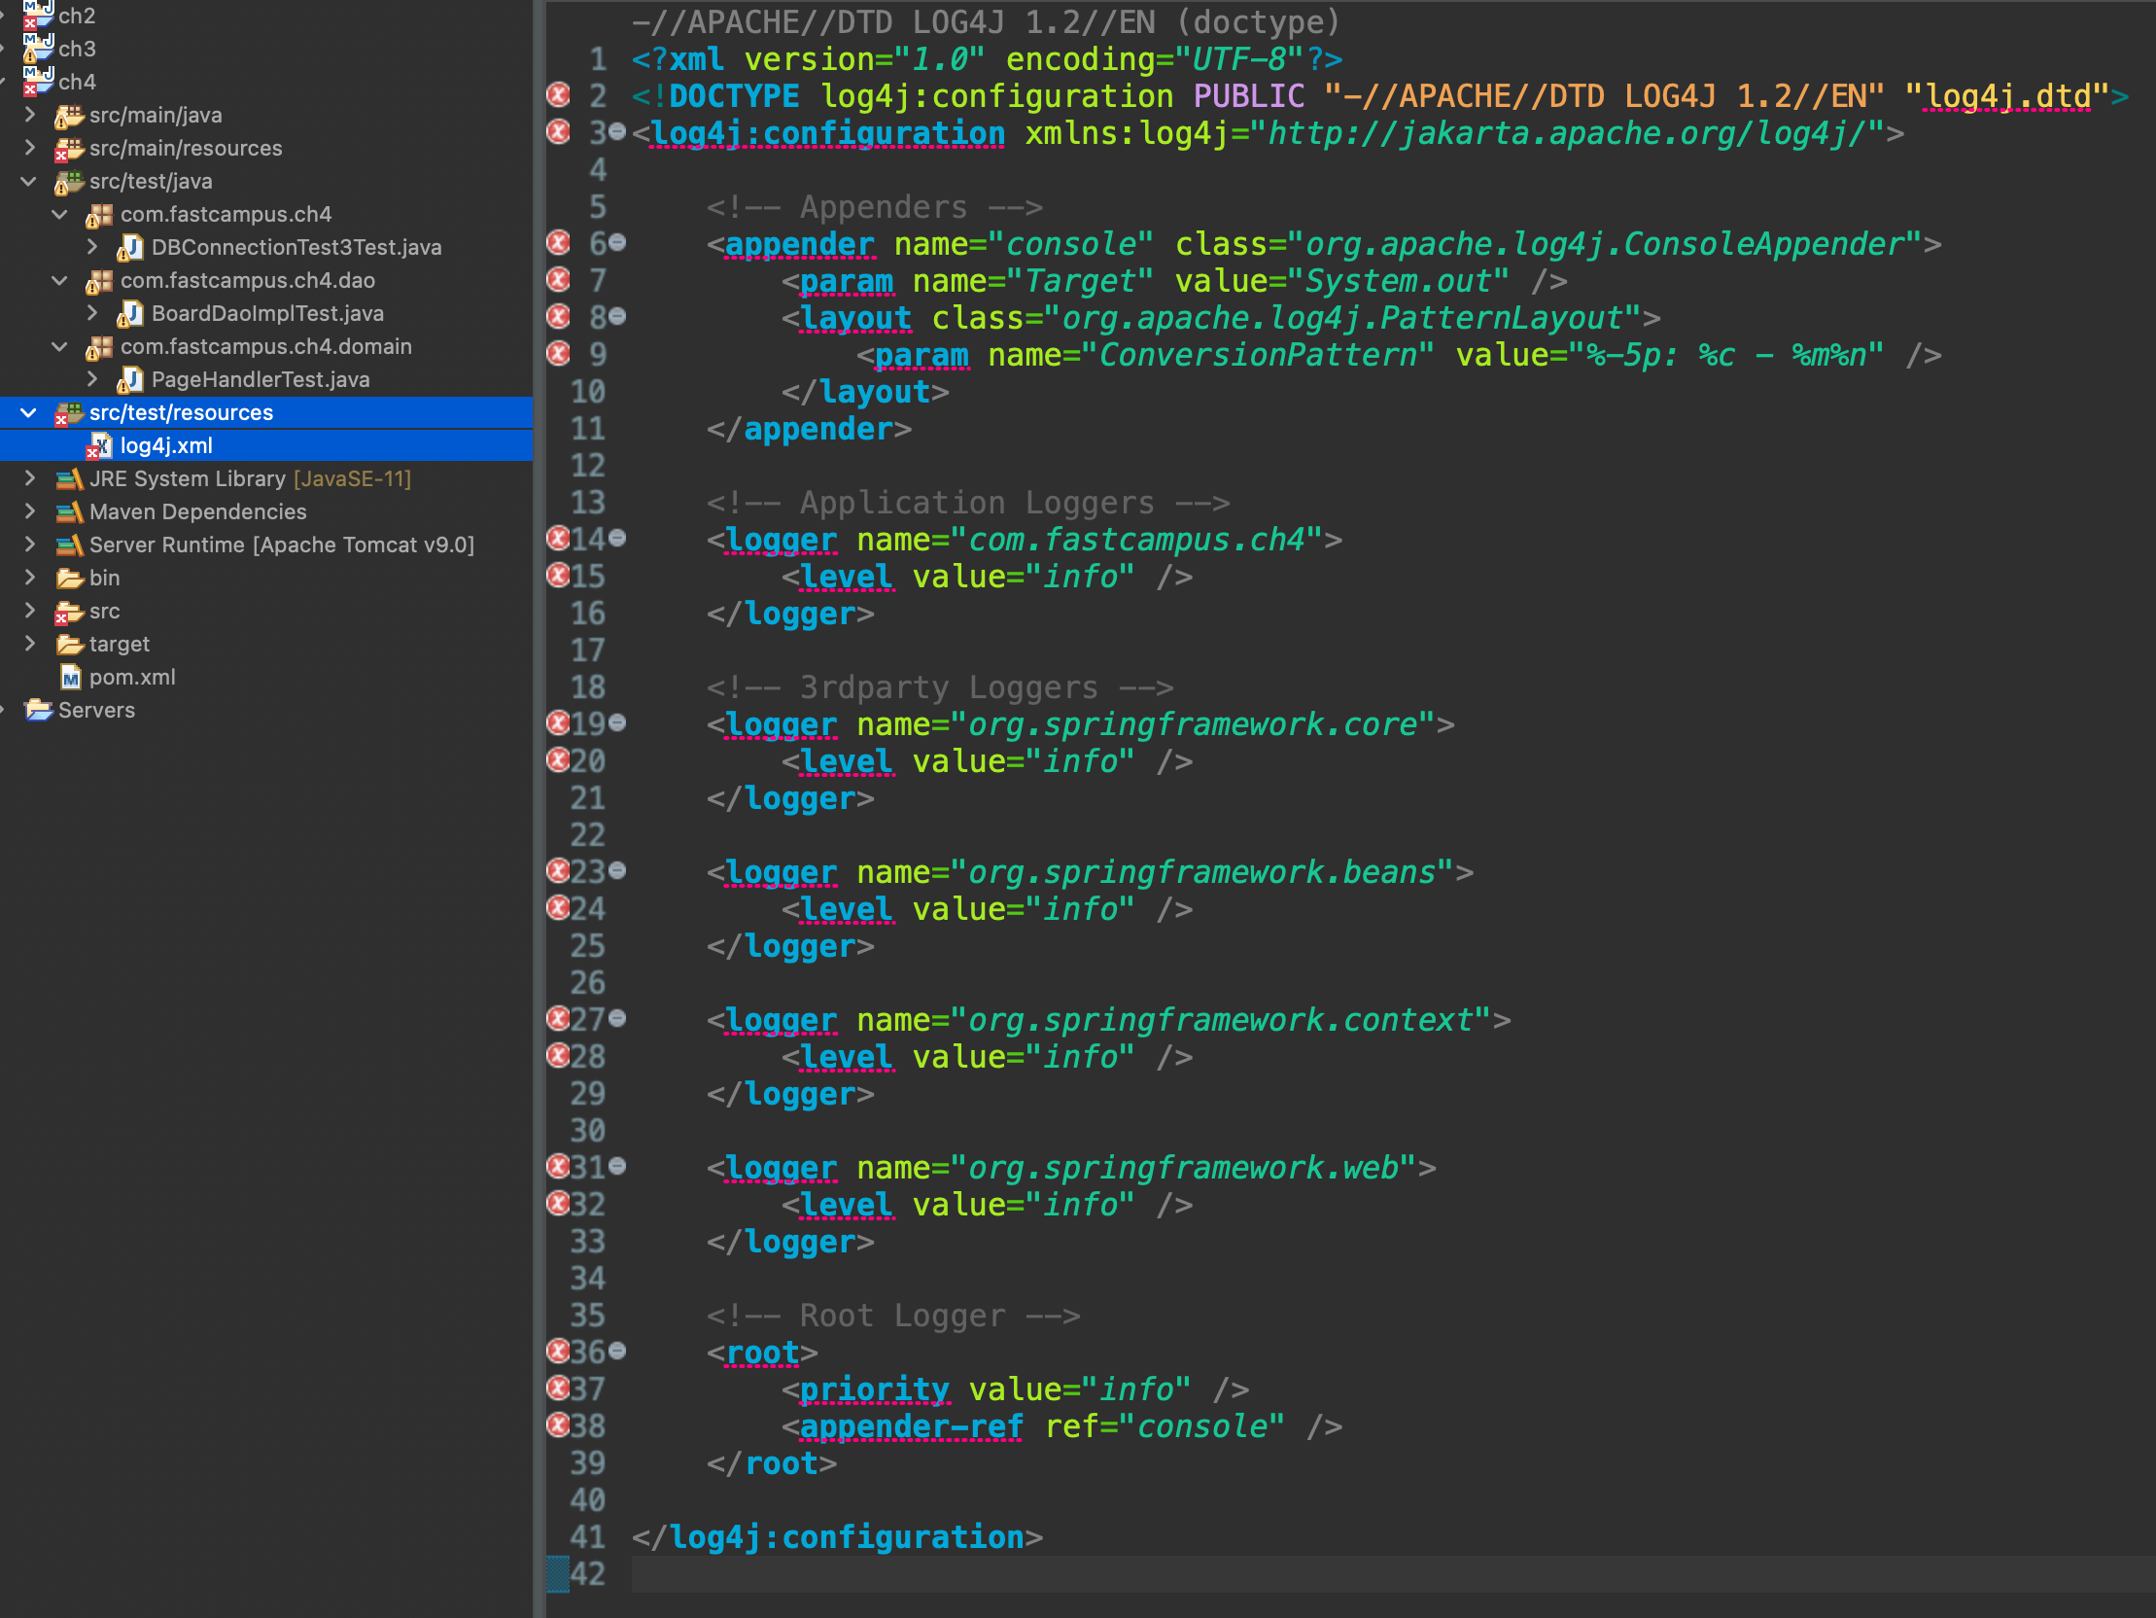The image size is (2156, 1618).
Task: Click error marker on line 14
Action: pos(558,539)
